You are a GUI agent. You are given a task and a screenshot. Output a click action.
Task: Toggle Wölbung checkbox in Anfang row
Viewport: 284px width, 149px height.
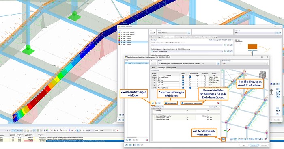205,77
